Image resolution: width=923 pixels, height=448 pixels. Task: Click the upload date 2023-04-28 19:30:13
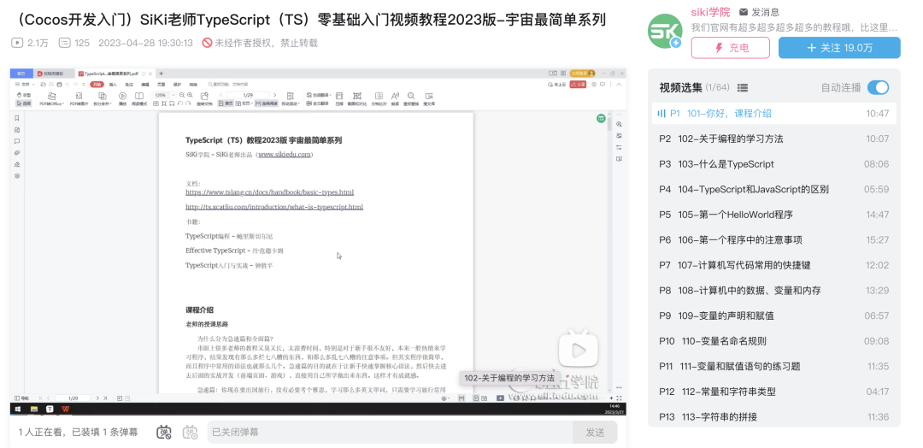coord(145,43)
